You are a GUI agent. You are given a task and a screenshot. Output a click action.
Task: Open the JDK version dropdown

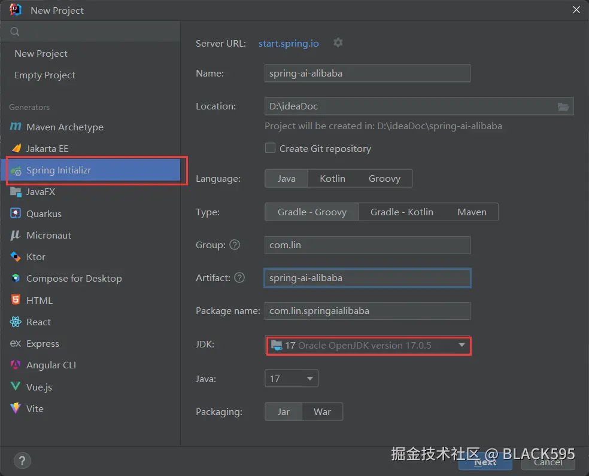(x=369, y=346)
